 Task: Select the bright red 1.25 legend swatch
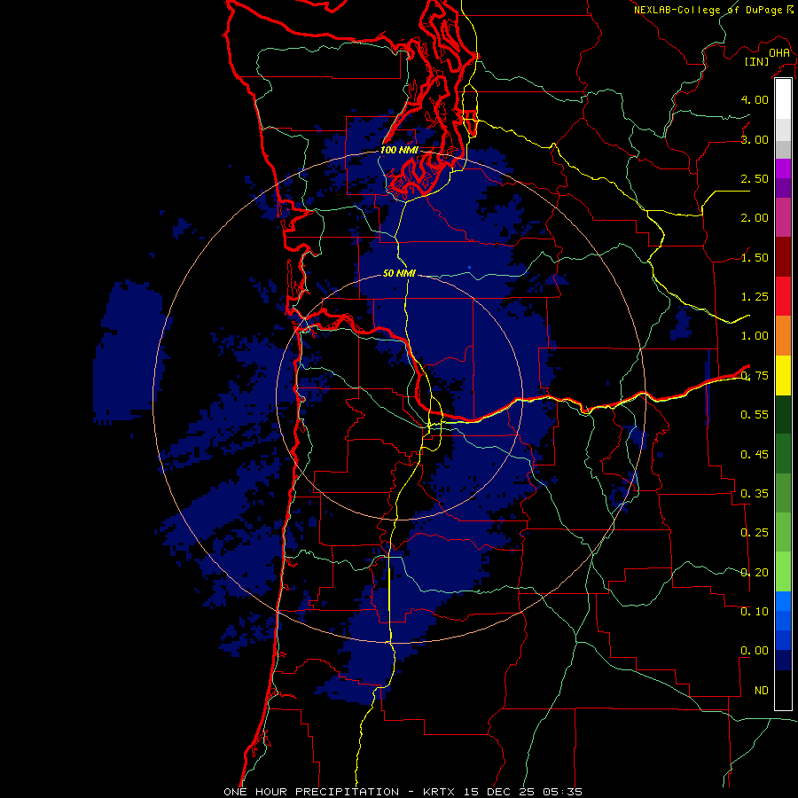[783, 296]
